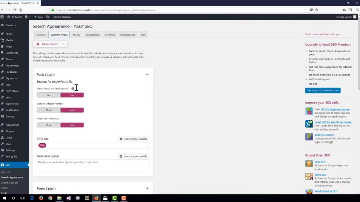Viewport: 360px width, 202px height.
Task: Choose Hide for Date in Snippet Preview
Action: pos(72,110)
